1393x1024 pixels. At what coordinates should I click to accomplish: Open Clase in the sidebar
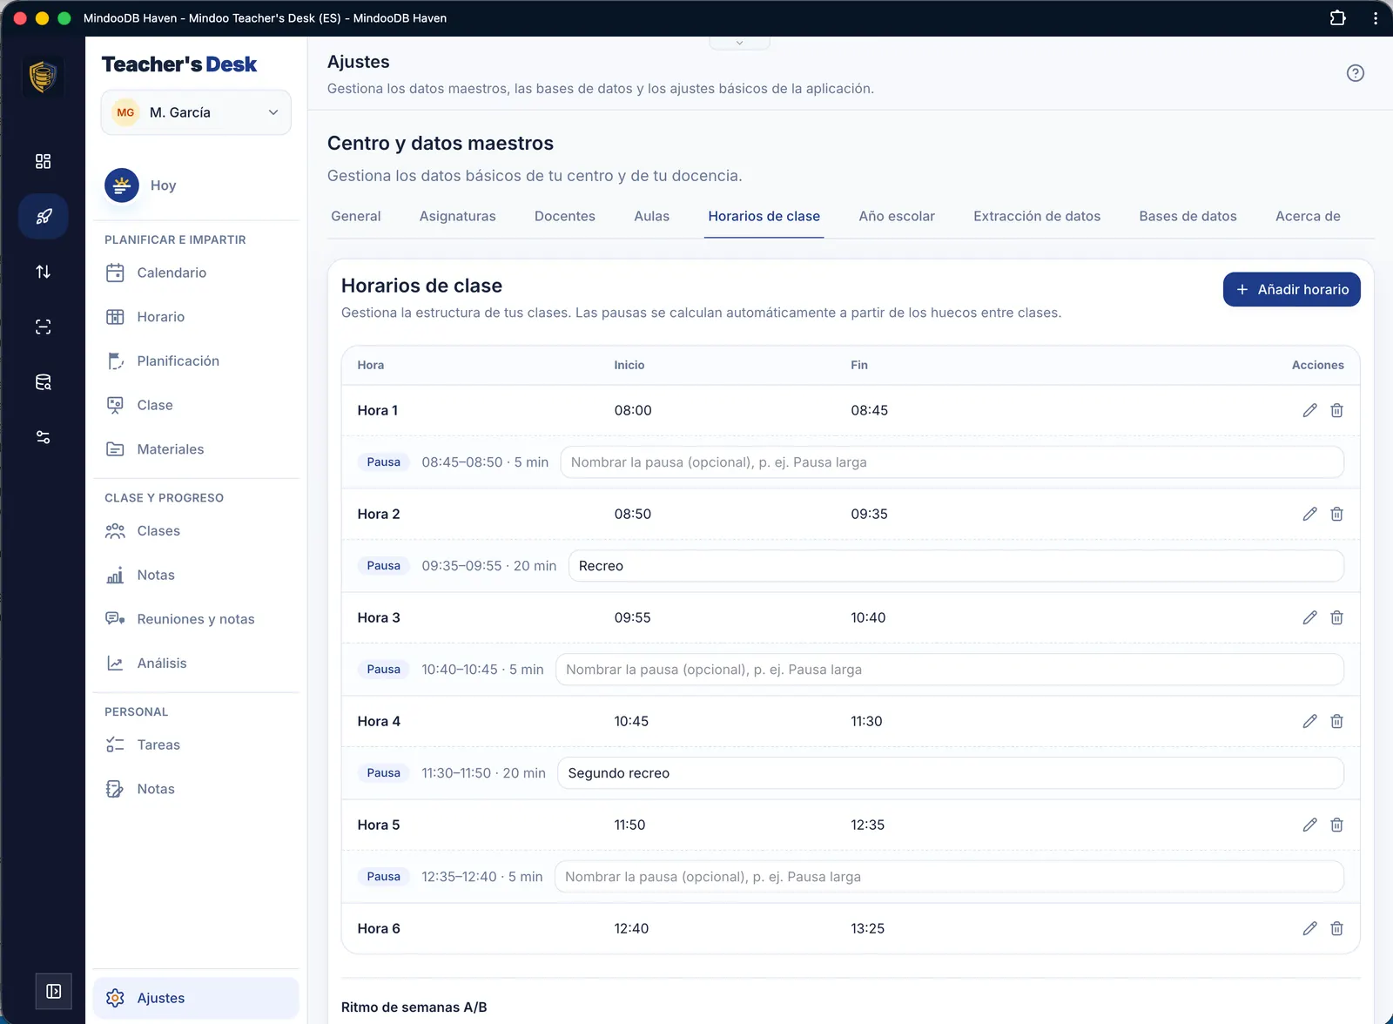click(x=196, y=405)
